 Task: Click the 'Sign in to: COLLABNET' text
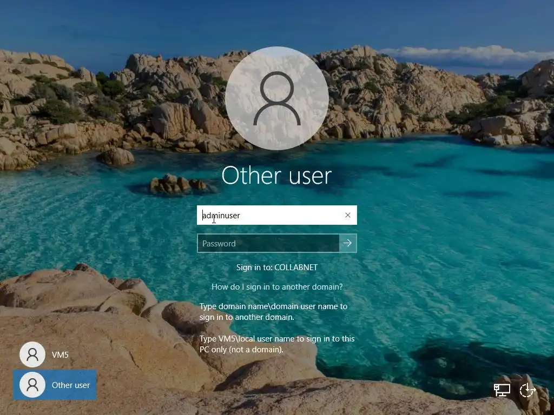[x=277, y=267]
